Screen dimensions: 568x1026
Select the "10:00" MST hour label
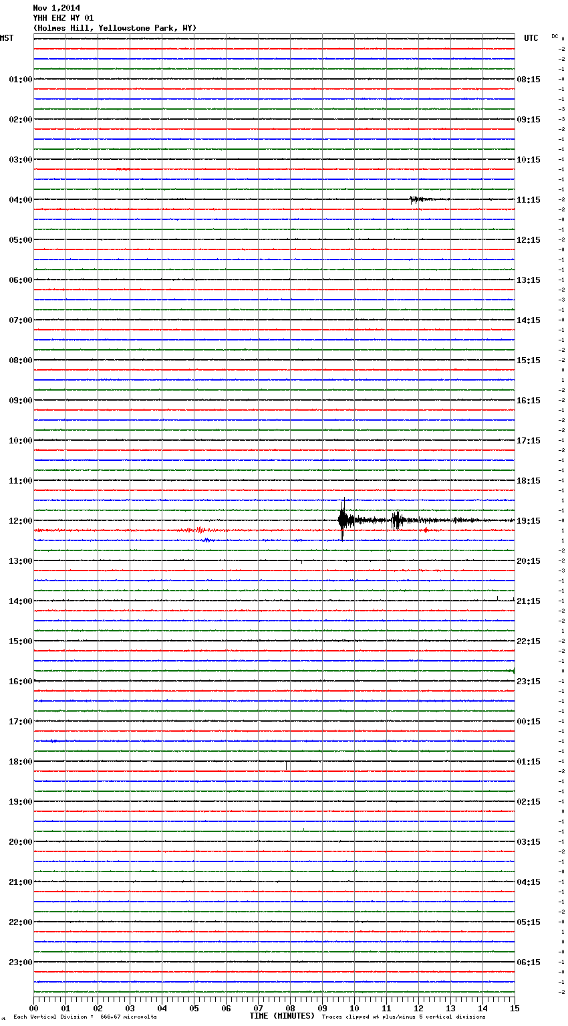[21, 441]
